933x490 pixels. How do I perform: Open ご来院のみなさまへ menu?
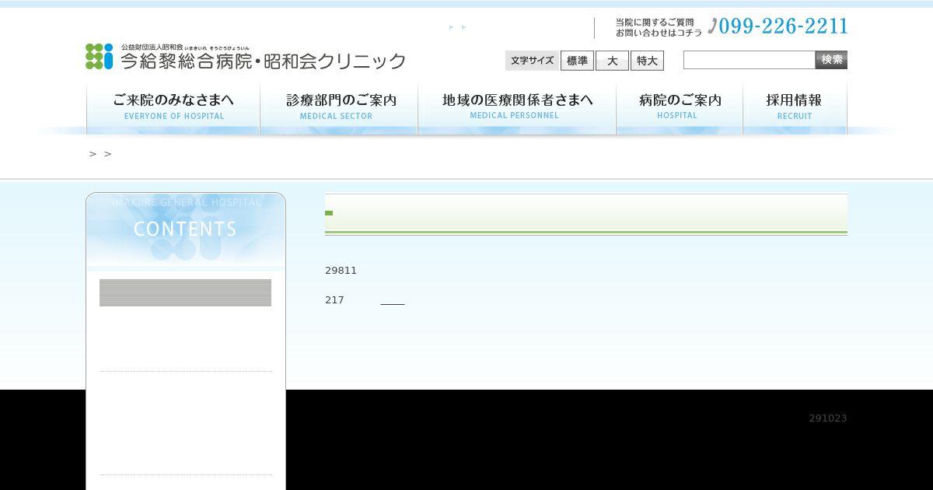(173, 108)
